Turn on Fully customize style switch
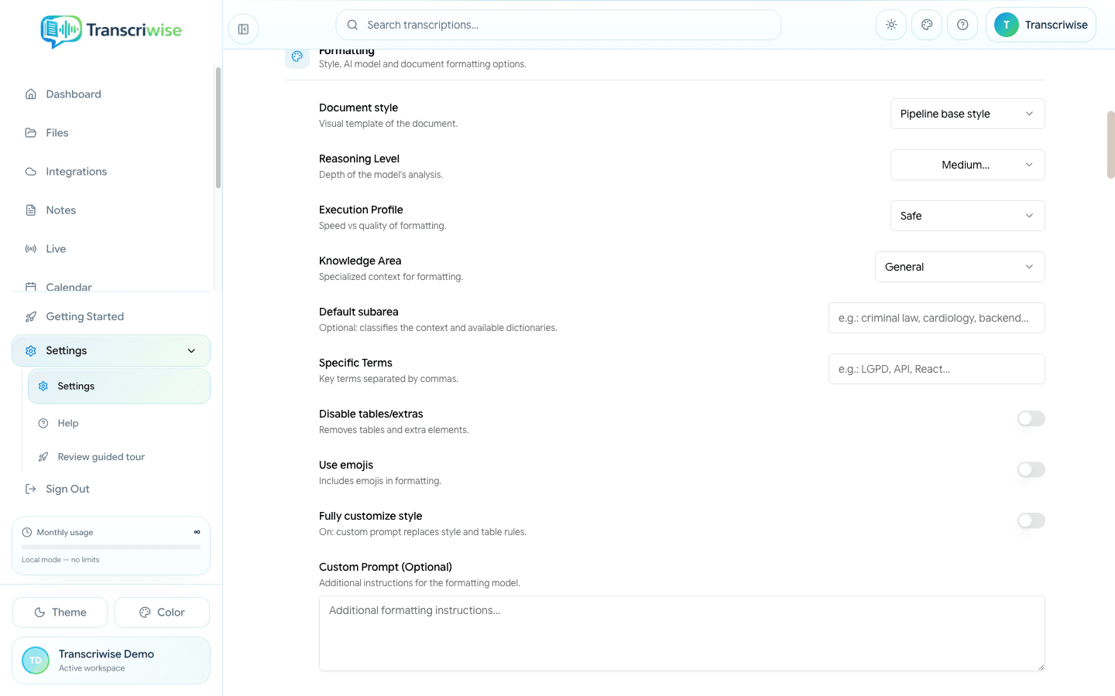 pyautogui.click(x=1031, y=520)
